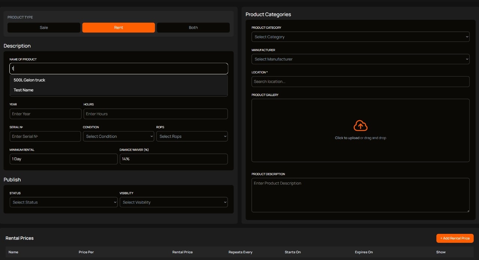The height and width of the screenshot is (260, 479).
Task: Focus the Enter Serial Nº field
Action: coord(45,136)
